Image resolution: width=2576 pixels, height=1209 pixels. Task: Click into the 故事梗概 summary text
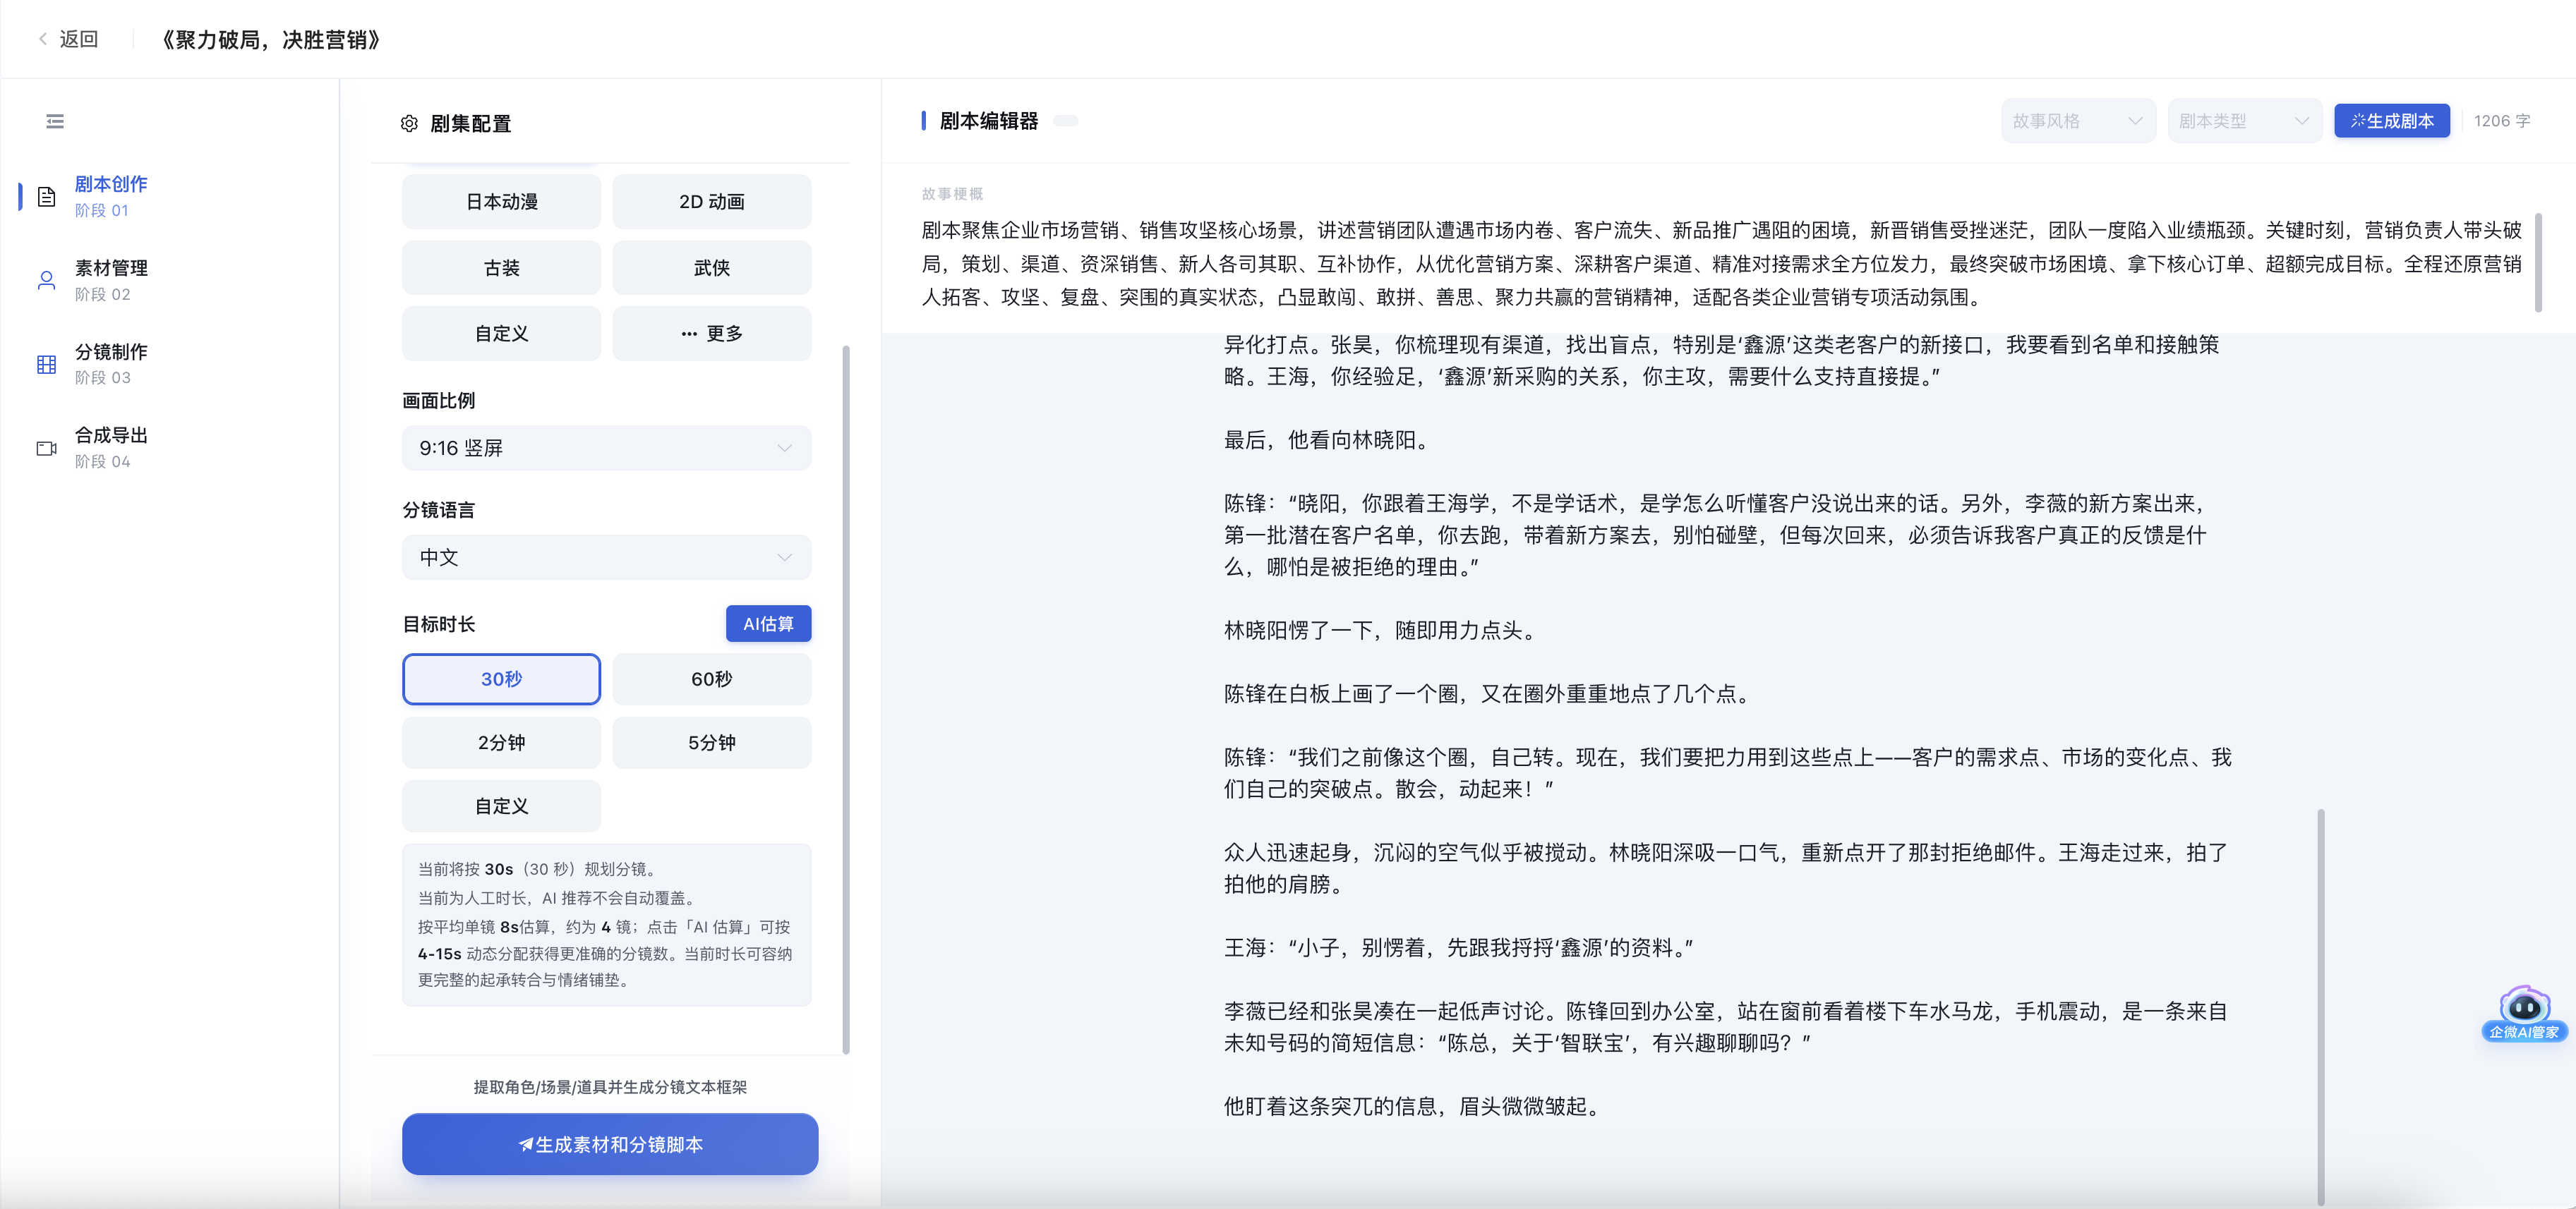(x=1721, y=264)
